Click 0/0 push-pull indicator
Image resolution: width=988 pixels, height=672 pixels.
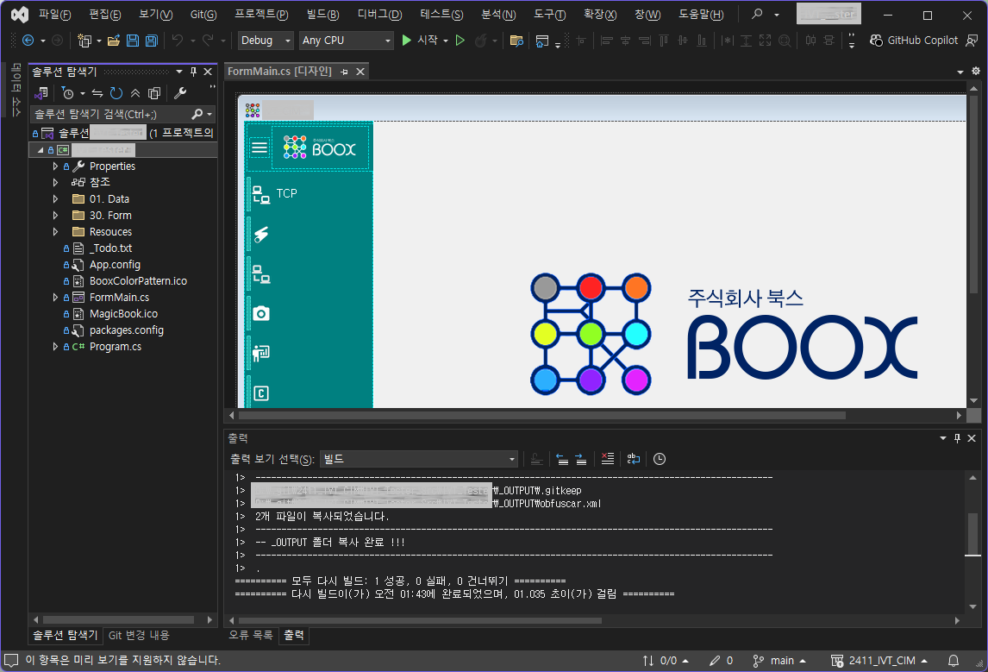[666, 661]
